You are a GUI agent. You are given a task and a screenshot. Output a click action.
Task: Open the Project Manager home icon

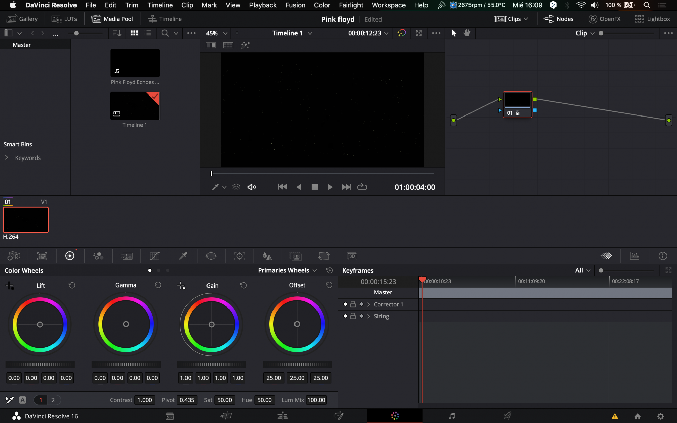click(x=638, y=416)
